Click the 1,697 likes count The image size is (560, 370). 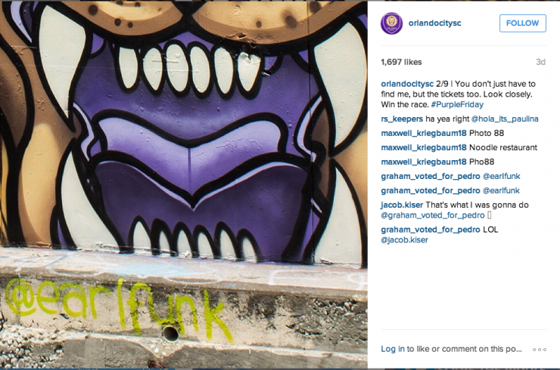(x=401, y=62)
